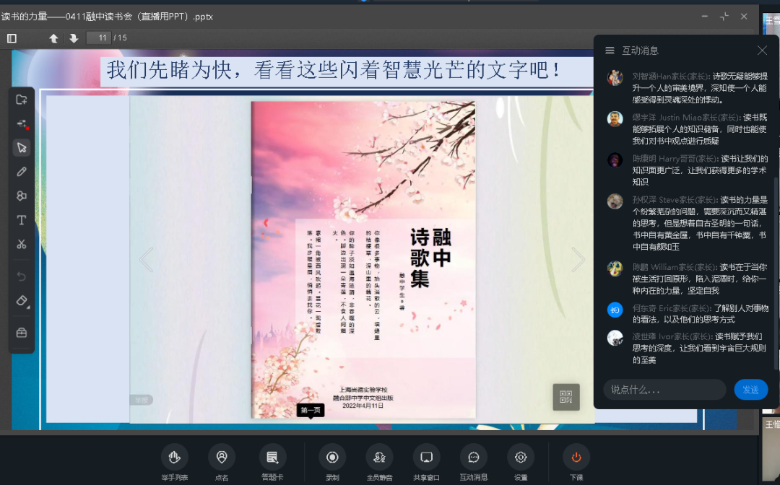The height and width of the screenshot is (485, 780).
Task: Choose the arrow pointer tool
Action: click(x=22, y=147)
